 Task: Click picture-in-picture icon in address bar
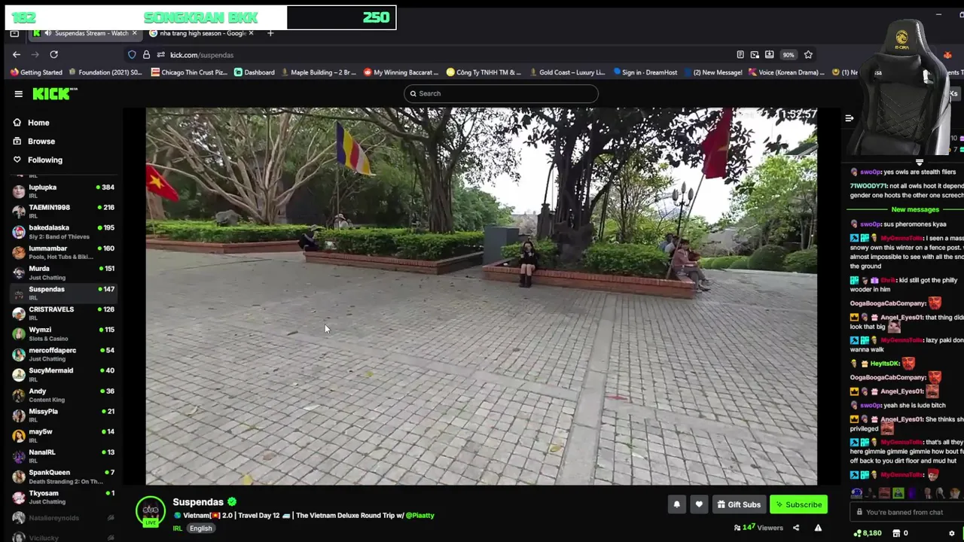point(755,54)
